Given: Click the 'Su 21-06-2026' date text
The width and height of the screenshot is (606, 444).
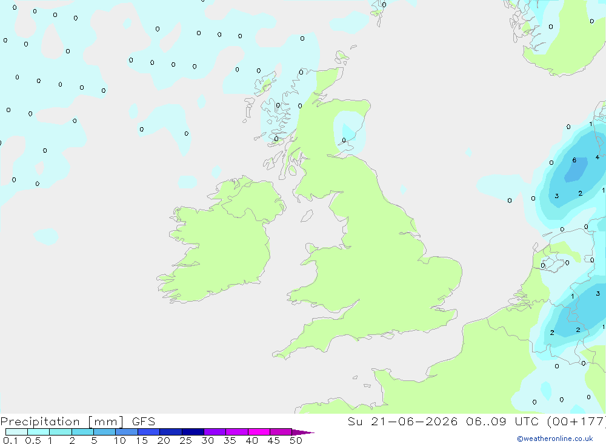Looking at the screenshot, I should point(403,421).
